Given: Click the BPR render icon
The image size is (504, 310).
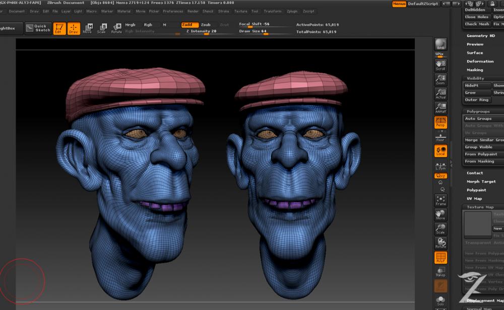Looking at the screenshot, I should [440, 44].
